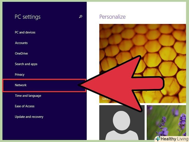The height and width of the screenshot is (142, 189).
Task: Click the PC settings title
Action: 28,17
